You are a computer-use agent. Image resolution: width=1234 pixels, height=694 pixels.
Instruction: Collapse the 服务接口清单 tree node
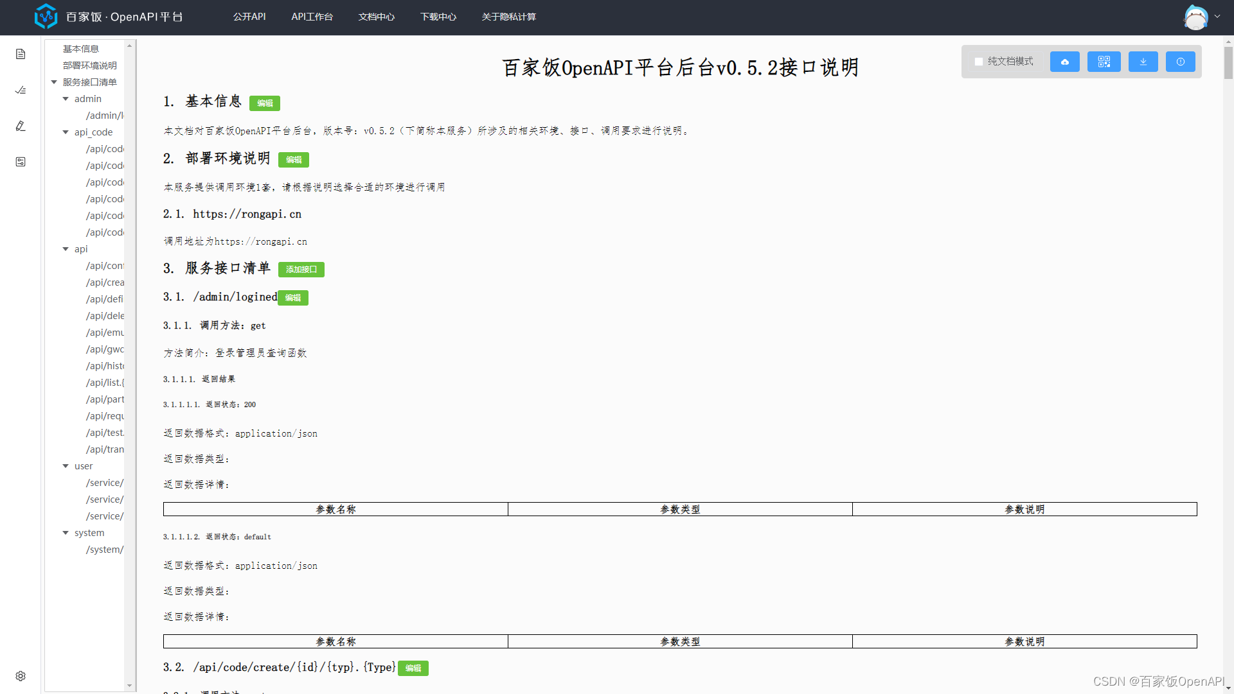[x=54, y=82]
